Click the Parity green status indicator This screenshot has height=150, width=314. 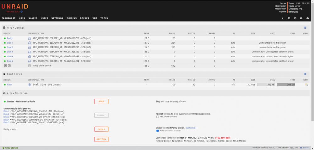point(5,38)
